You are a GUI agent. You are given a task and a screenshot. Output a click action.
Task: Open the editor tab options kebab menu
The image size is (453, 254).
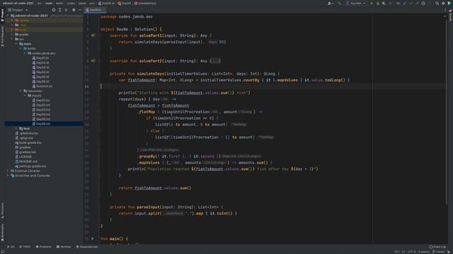[x=445, y=10]
